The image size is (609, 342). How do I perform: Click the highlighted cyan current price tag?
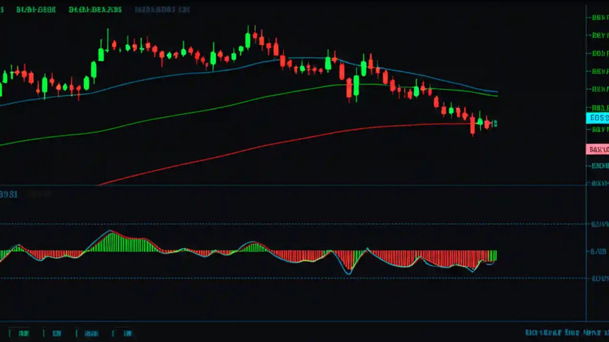pos(598,117)
